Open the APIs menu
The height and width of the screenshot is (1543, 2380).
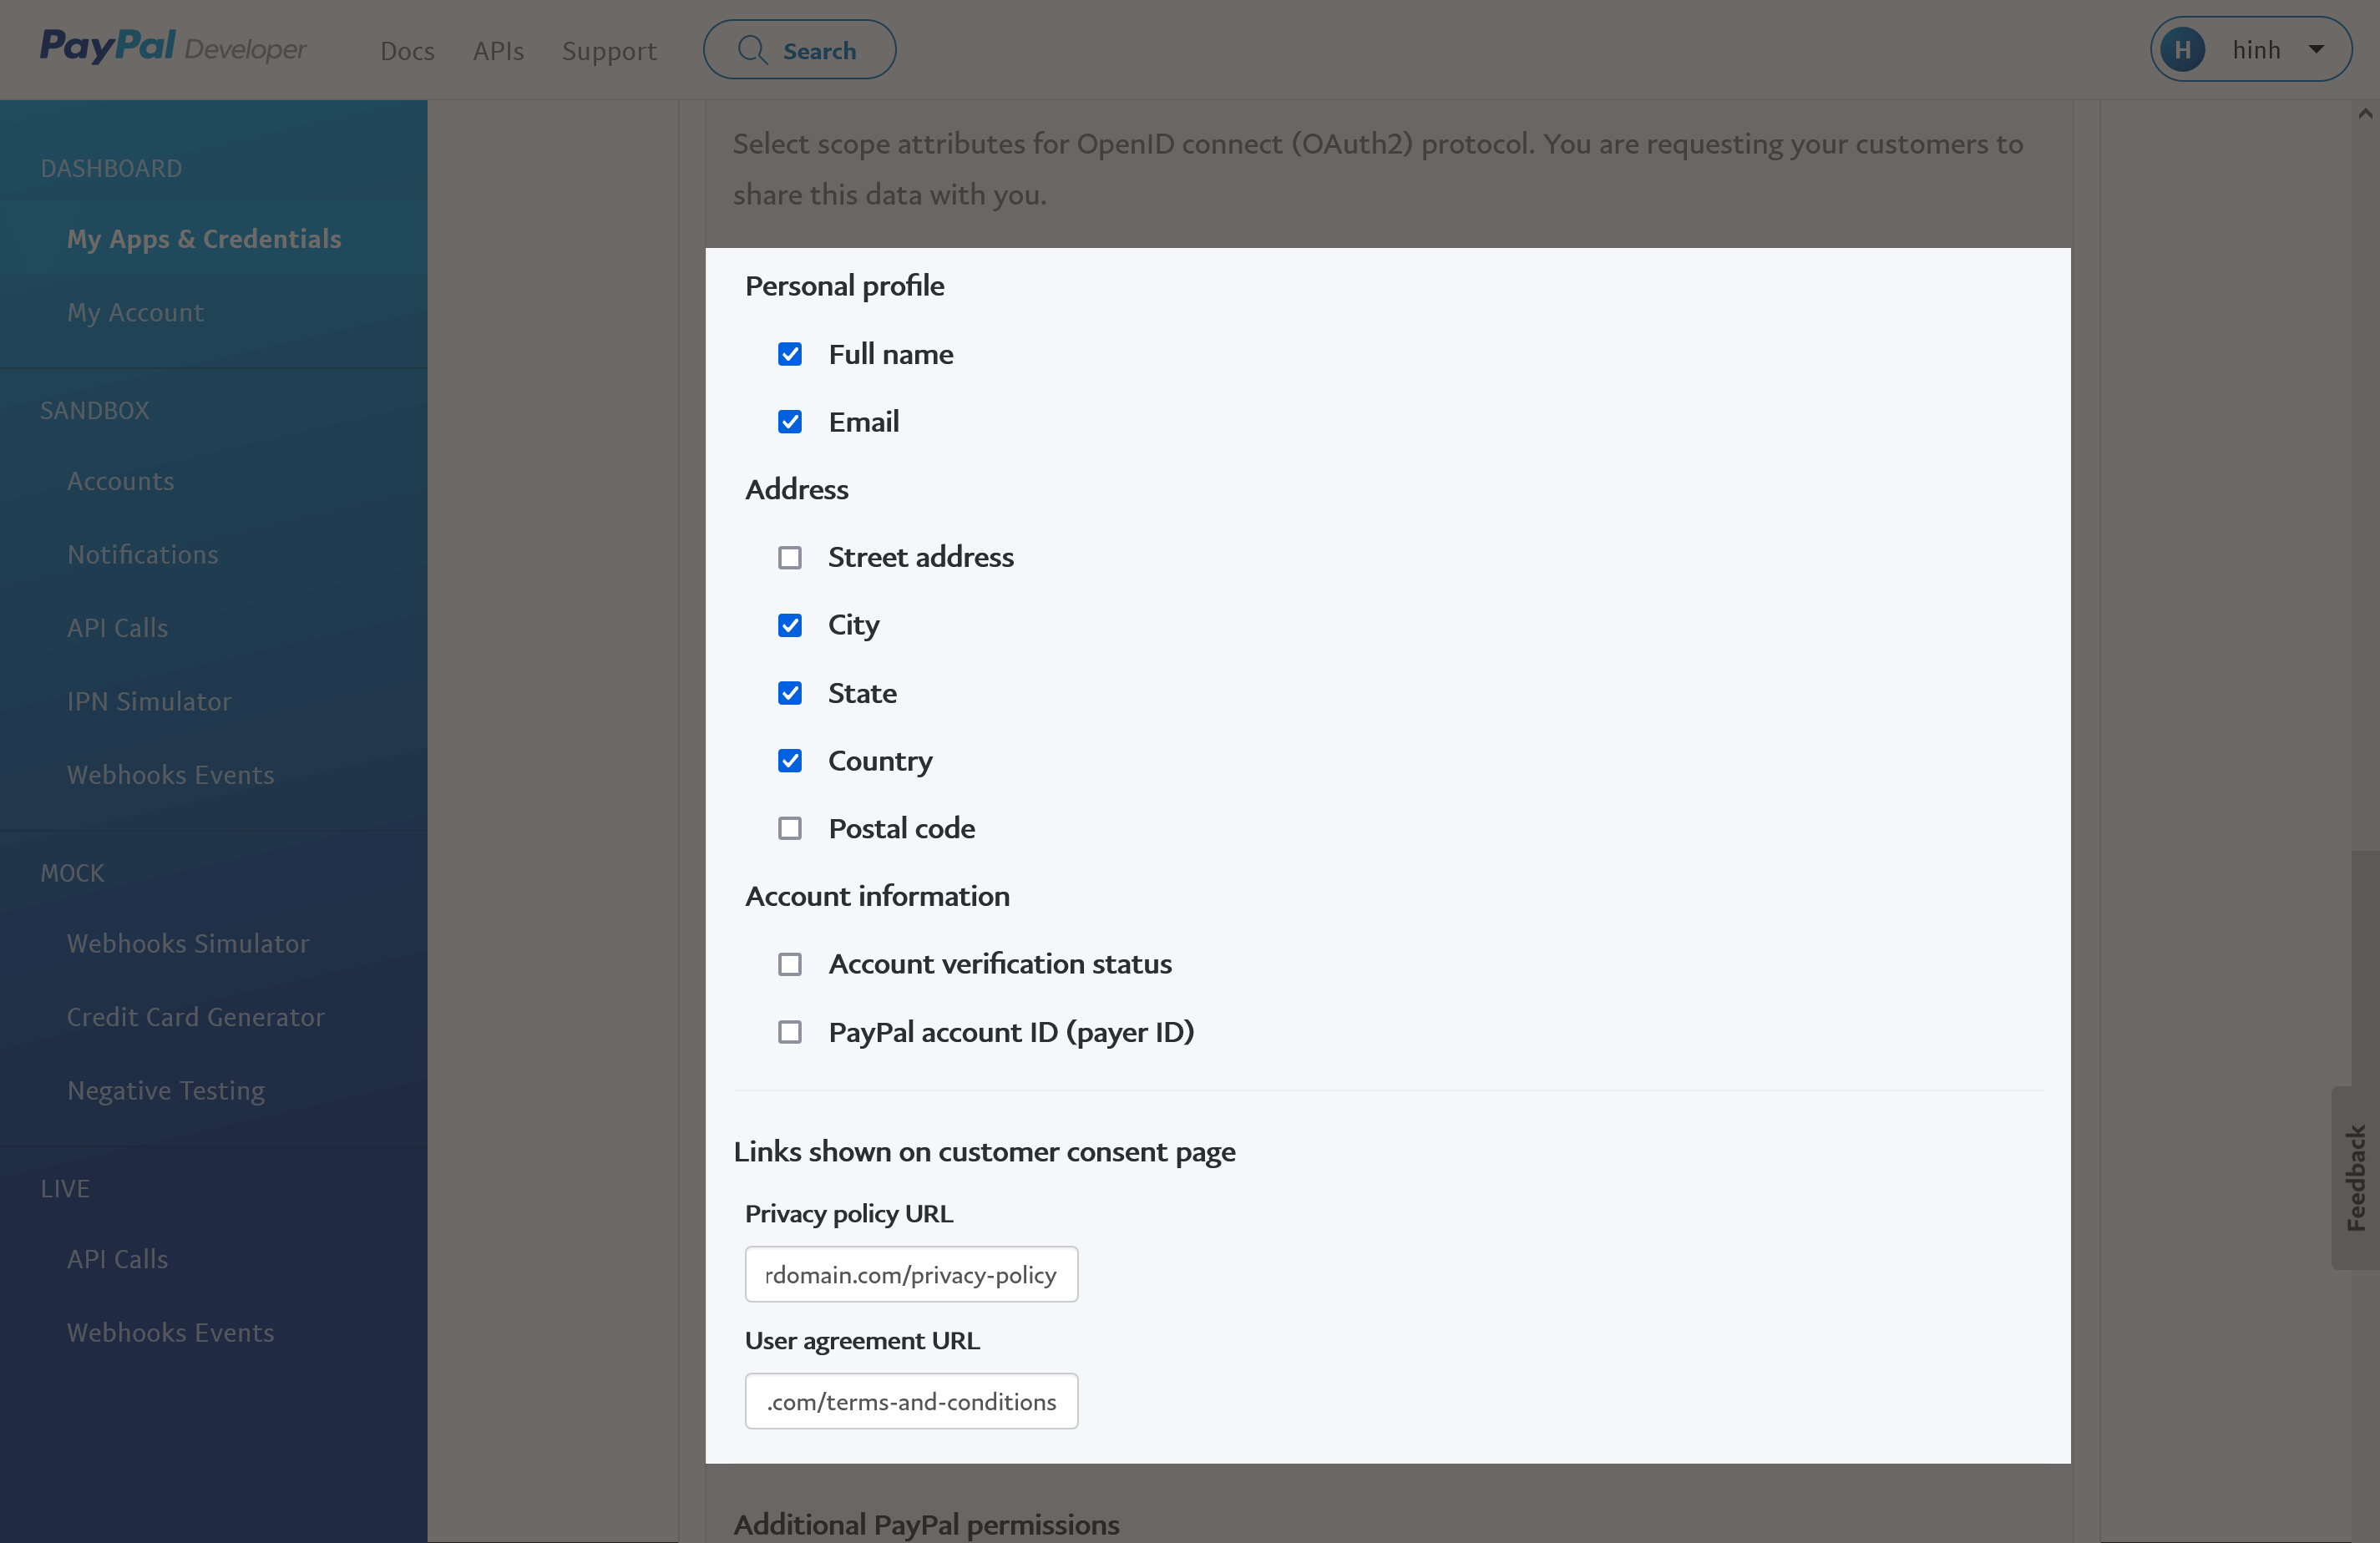(498, 50)
